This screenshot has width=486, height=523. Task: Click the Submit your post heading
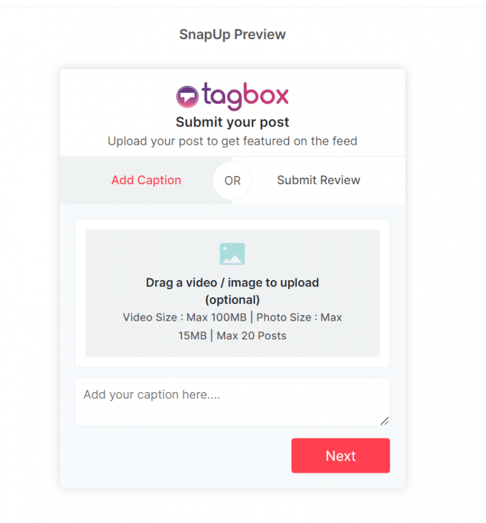click(x=232, y=122)
